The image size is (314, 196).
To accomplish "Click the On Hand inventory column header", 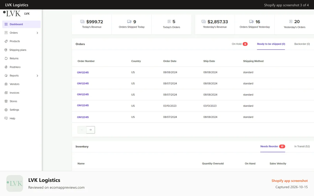I will click(250, 164).
